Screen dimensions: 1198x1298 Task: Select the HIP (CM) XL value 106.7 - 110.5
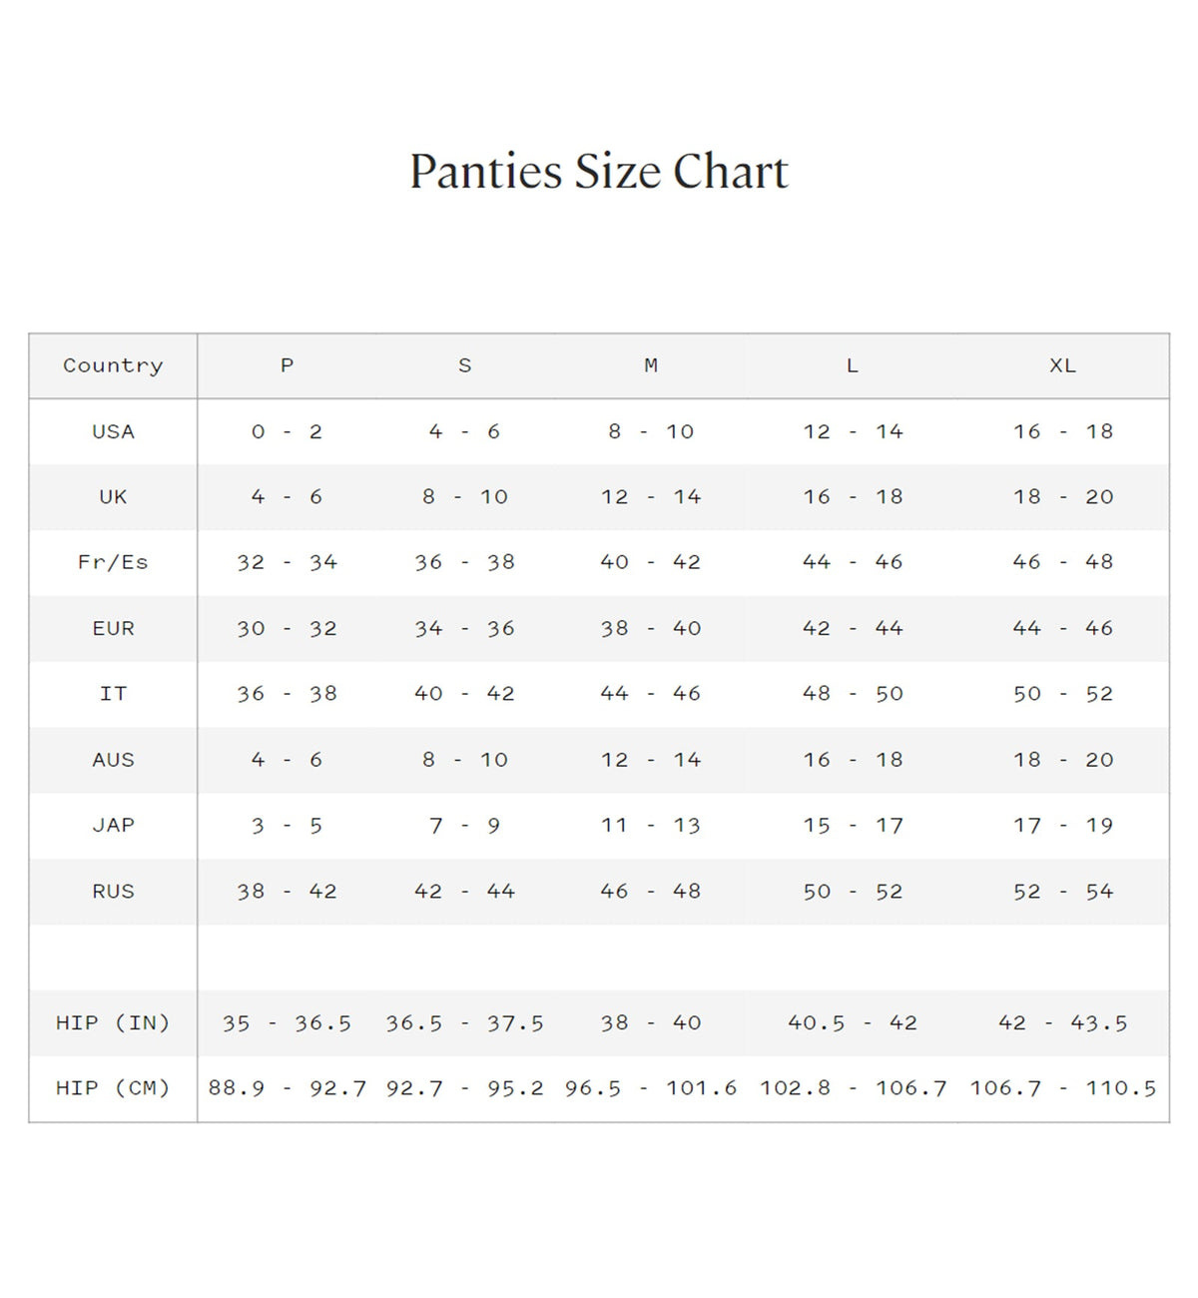tap(1062, 1088)
